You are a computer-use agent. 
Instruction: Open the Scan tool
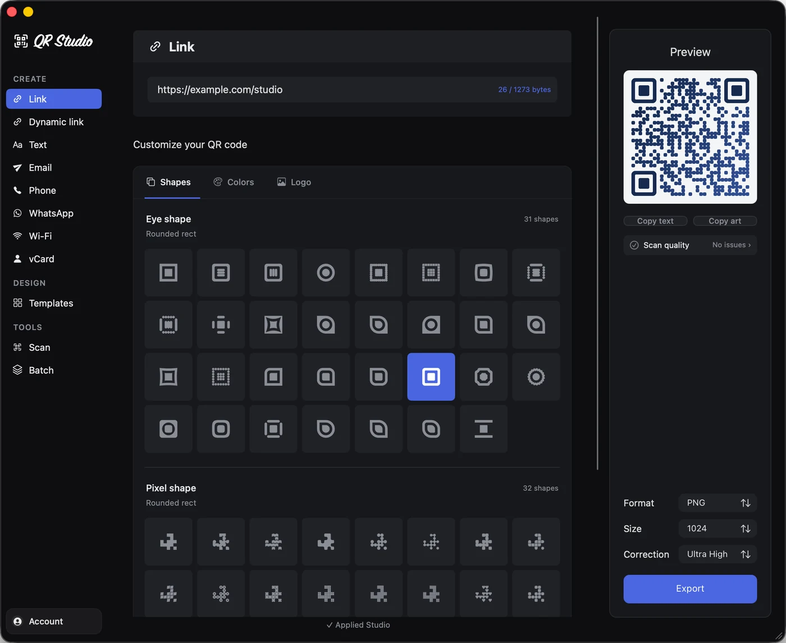pyautogui.click(x=54, y=347)
